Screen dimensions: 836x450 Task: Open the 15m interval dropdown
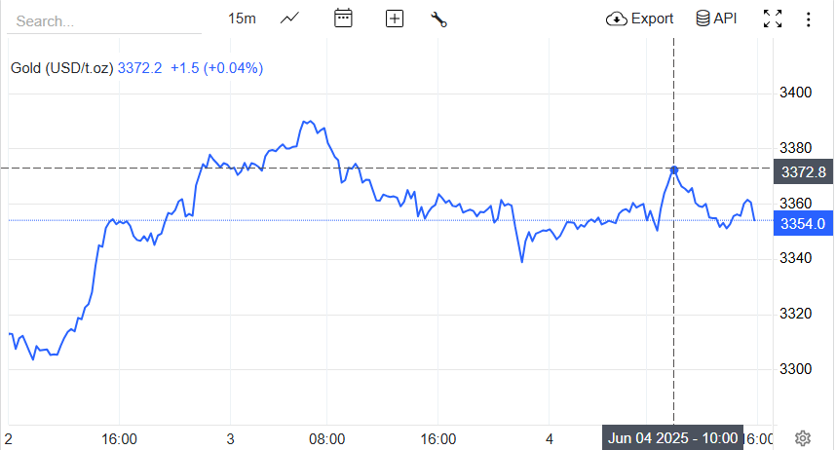[242, 19]
